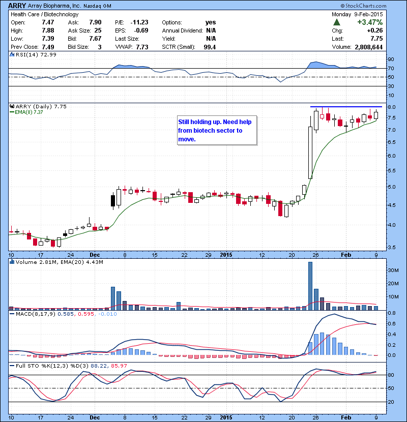Click the Prev Close value 7.49
The height and width of the screenshot is (422, 407).
pos(48,47)
